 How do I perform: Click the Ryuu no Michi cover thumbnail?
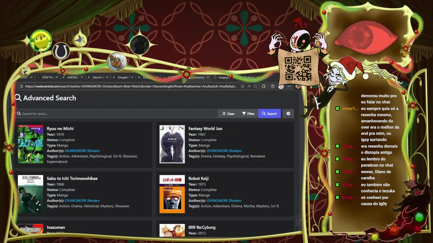30,144
